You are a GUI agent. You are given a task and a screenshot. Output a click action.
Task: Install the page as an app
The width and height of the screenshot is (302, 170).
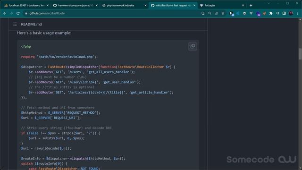coord(203,13)
